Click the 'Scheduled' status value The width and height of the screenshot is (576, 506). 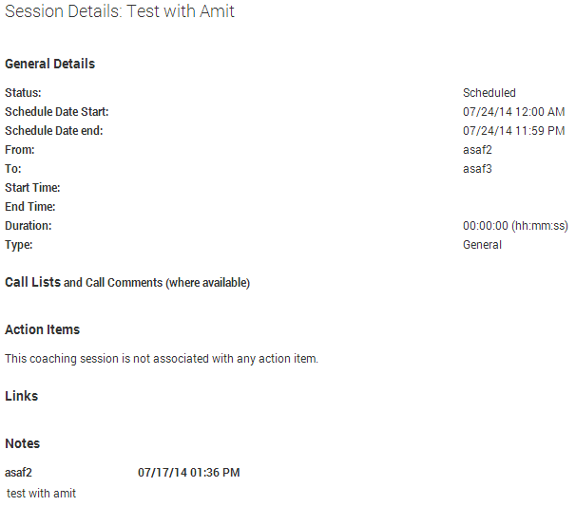(490, 93)
